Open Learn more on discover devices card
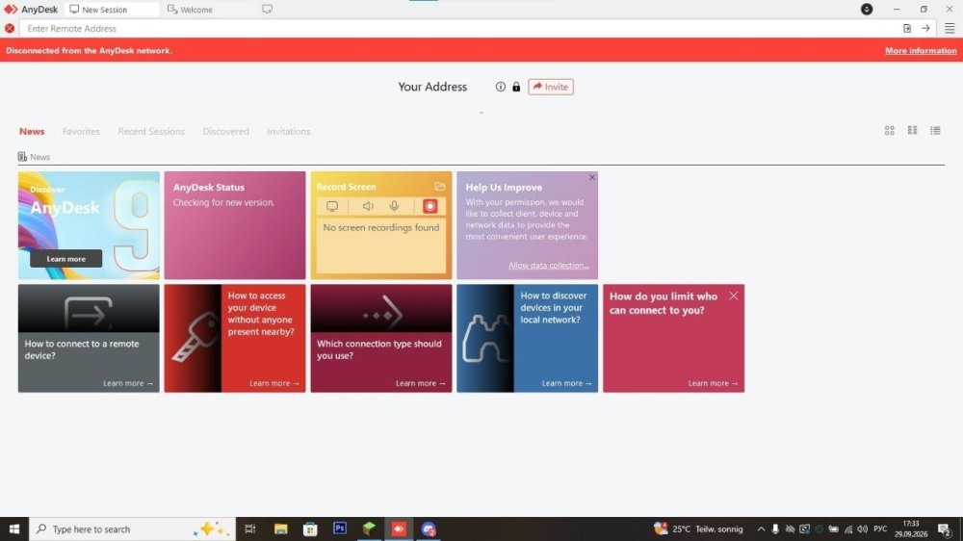 566,383
